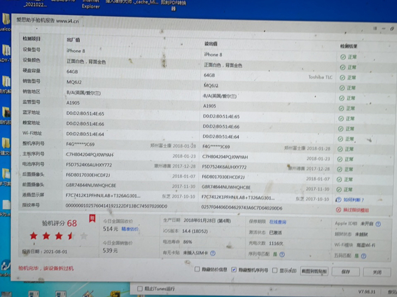Click the V7.98.31 version label

pyautogui.click(x=366, y=292)
